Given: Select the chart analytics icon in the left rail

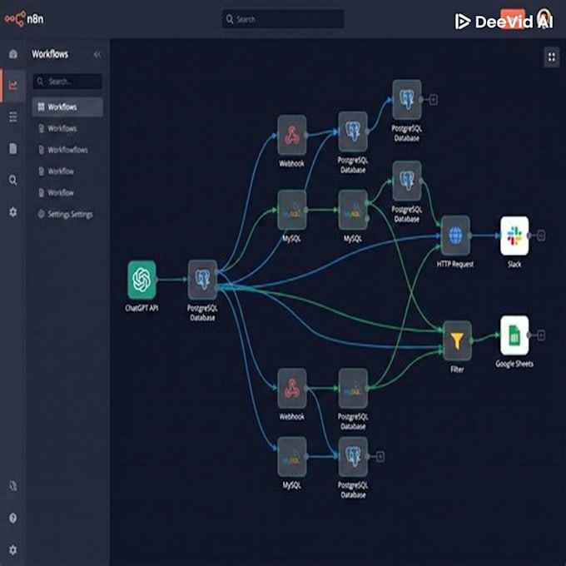Looking at the screenshot, I should click(13, 85).
